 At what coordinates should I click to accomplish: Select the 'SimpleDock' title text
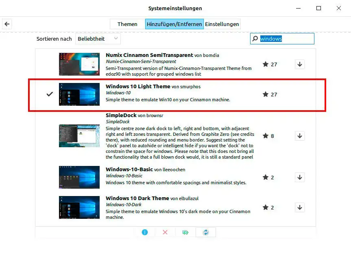[121, 115]
